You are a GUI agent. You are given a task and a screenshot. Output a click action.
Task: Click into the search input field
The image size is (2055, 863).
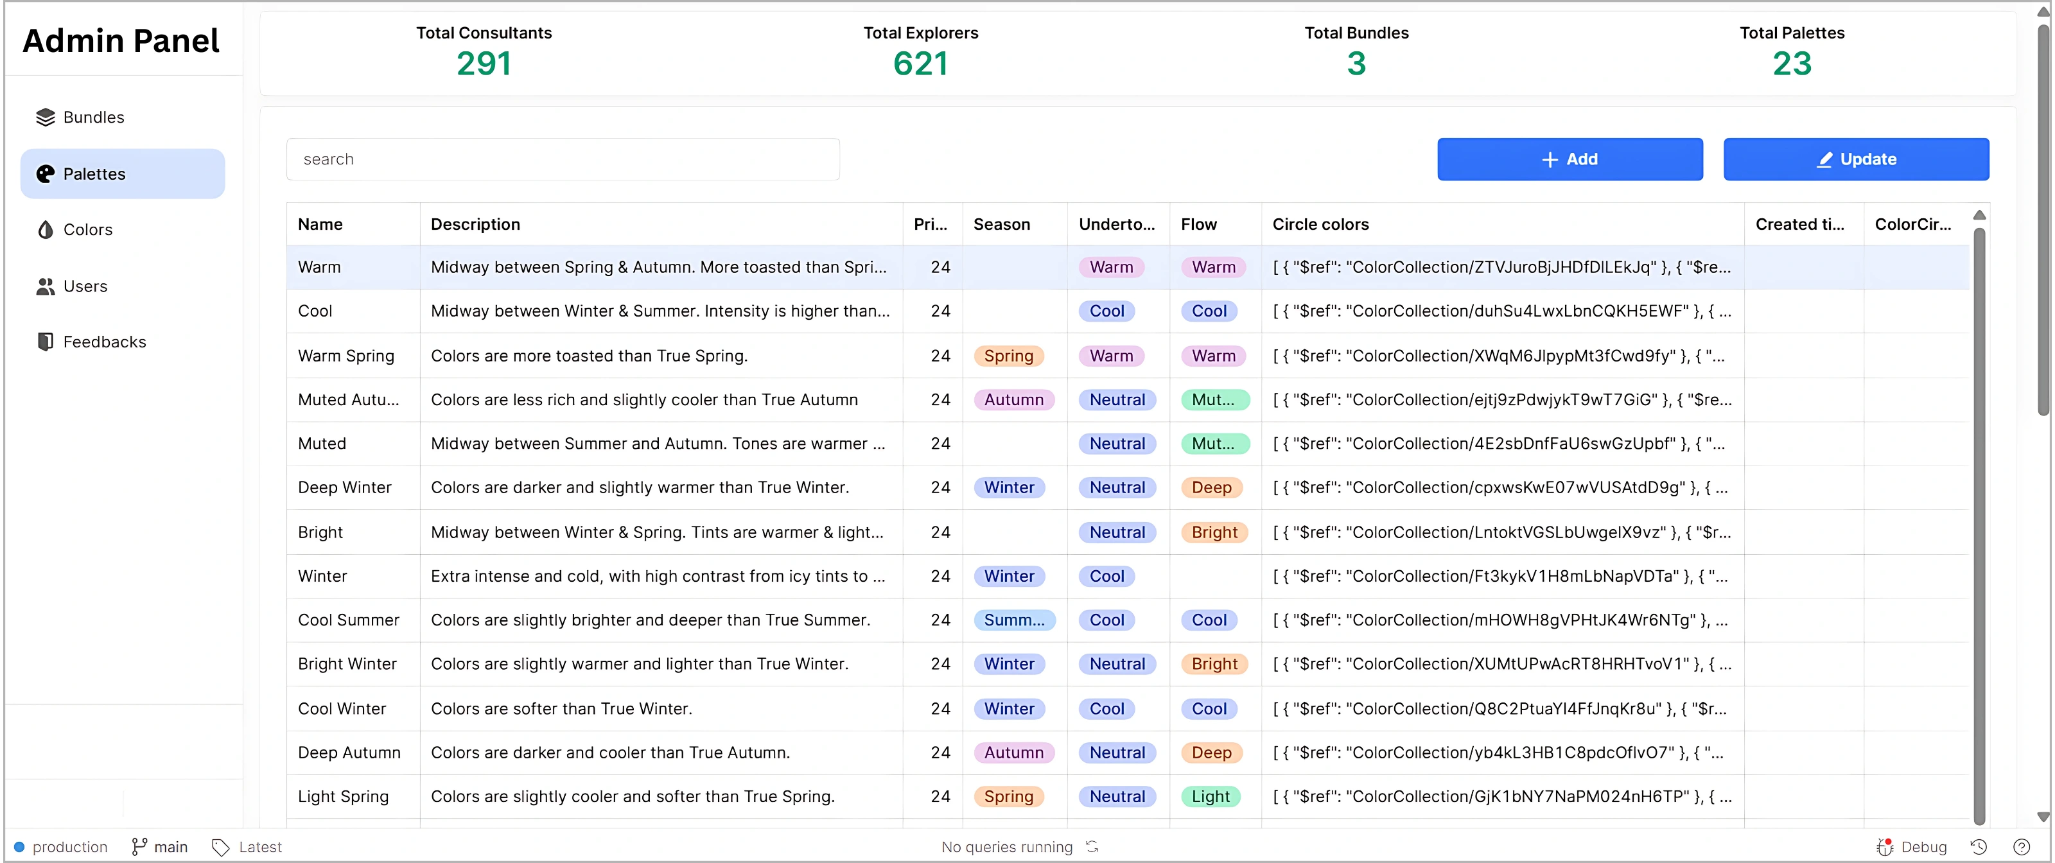(563, 159)
